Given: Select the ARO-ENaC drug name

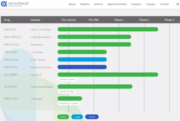Looking at the screenshot, I should point(11,60).
